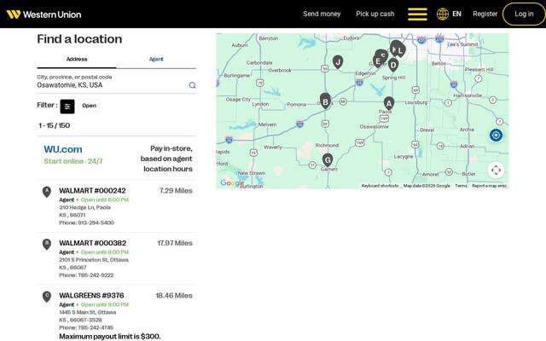The height and width of the screenshot is (341, 546).
Task: Click Maximum payout limit is $300 text
Action: coord(110,337)
